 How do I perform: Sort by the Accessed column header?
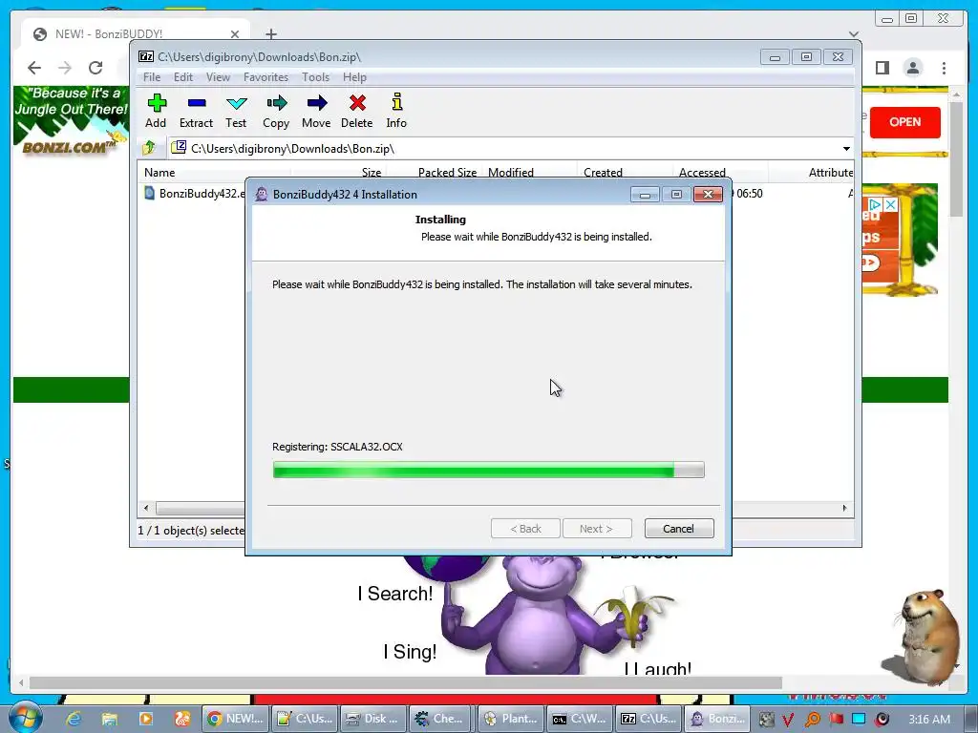click(x=702, y=173)
